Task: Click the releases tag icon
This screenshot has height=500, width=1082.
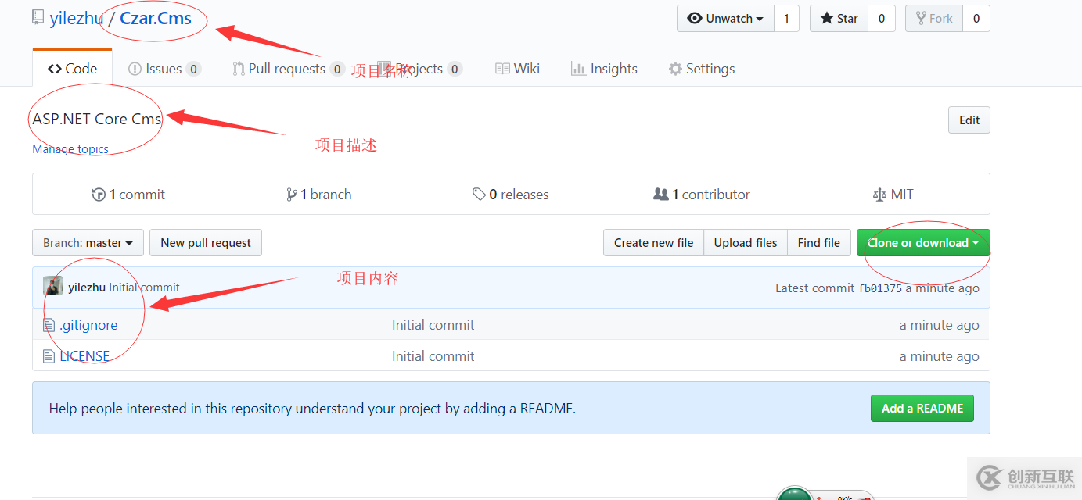Action: (479, 195)
